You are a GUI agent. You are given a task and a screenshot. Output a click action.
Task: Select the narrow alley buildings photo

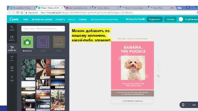click(x=43, y=84)
